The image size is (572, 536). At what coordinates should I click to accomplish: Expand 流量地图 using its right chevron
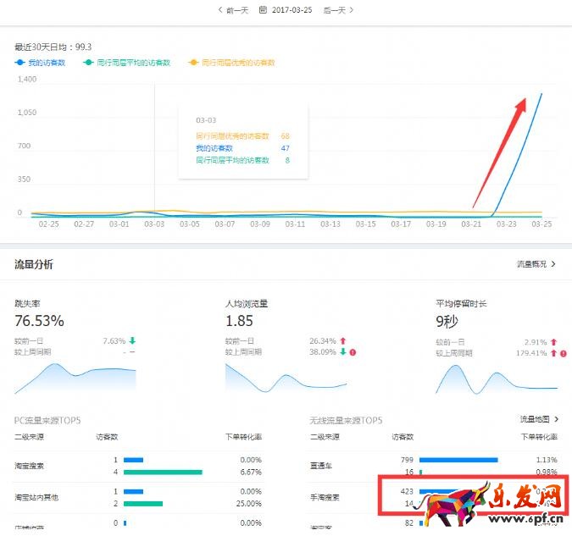coord(557,419)
